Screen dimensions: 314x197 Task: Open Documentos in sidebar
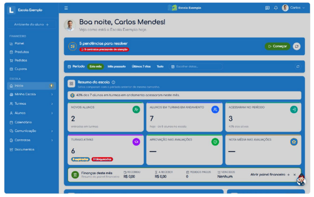point(32,149)
